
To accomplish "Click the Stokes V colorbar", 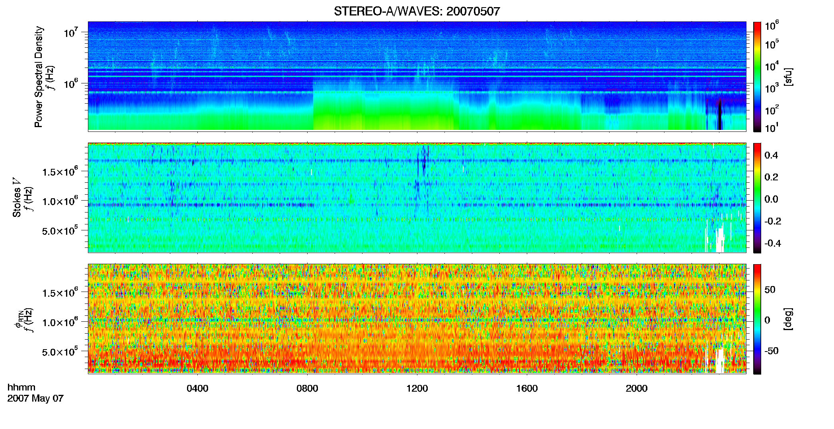I will (757, 198).
